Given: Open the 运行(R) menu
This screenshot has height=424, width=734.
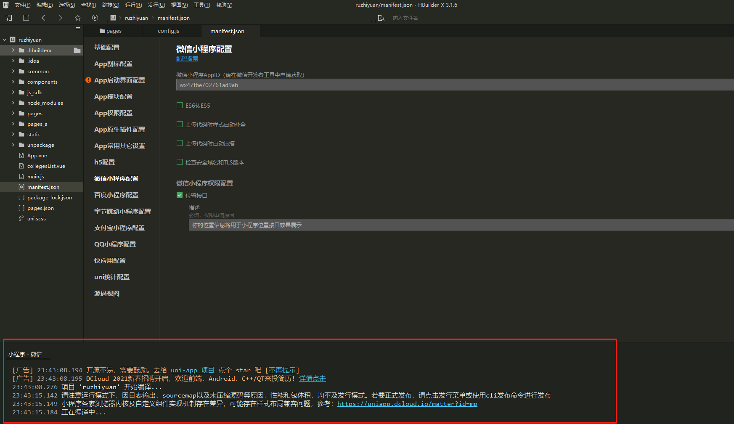Looking at the screenshot, I should click(x=133, y=5).
